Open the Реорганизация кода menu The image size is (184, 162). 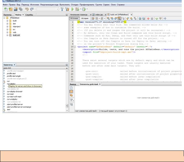[49, 5]
